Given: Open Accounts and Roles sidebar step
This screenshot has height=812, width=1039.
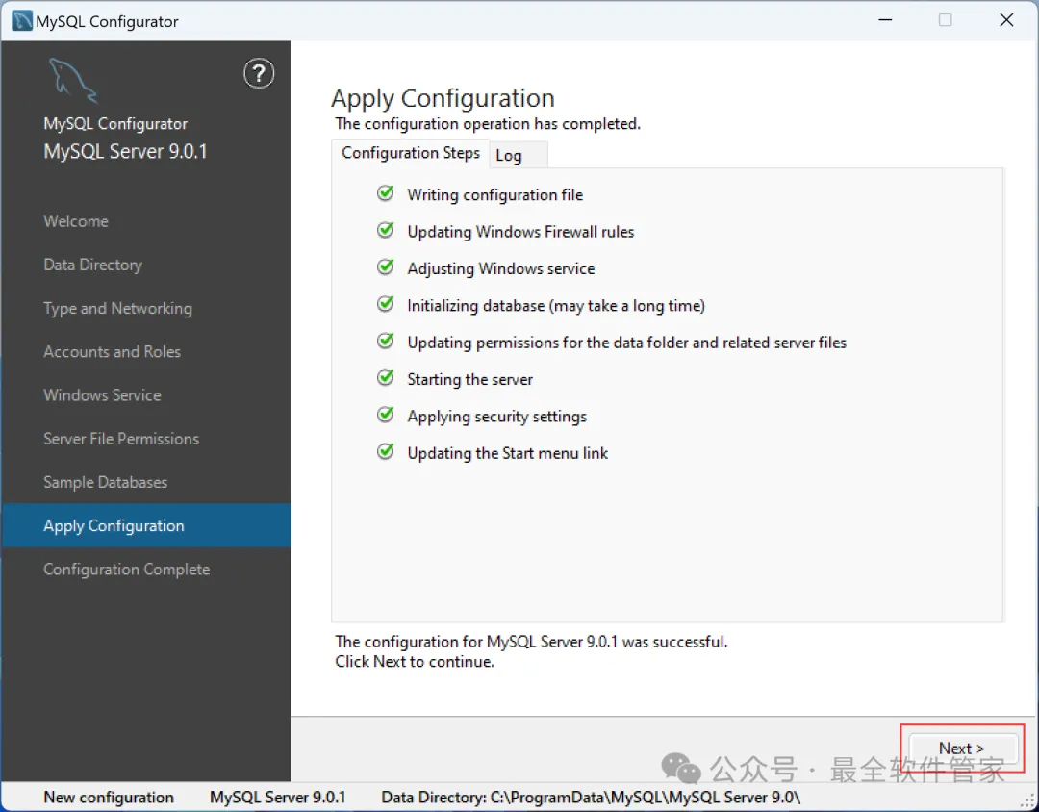Looking at the screenshot, I should tap(112, 352).
